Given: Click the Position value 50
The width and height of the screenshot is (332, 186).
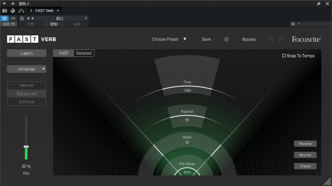Looking at the screenshot, I should tap(187, 120).
